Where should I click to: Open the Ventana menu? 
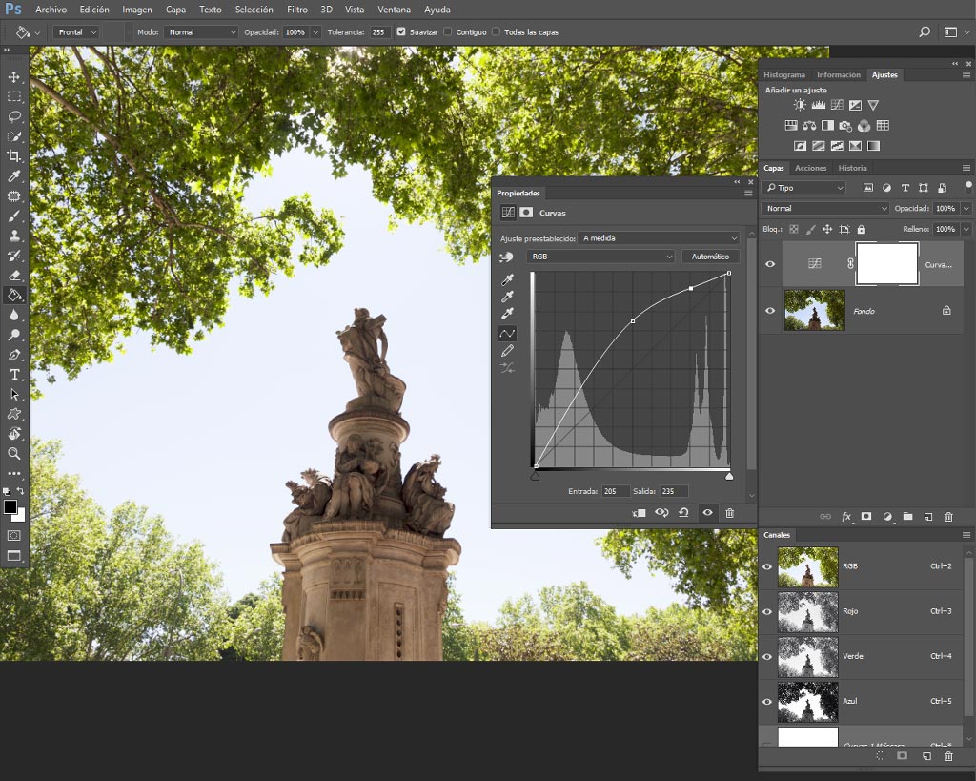click(x=394, y=10)
